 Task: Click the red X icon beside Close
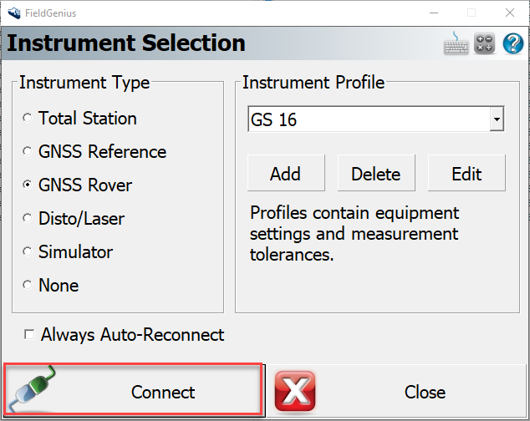294,392
